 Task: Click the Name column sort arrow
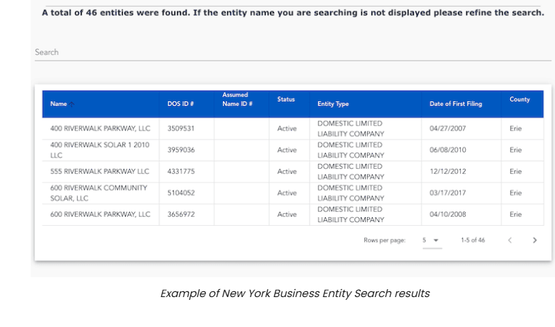72,104
